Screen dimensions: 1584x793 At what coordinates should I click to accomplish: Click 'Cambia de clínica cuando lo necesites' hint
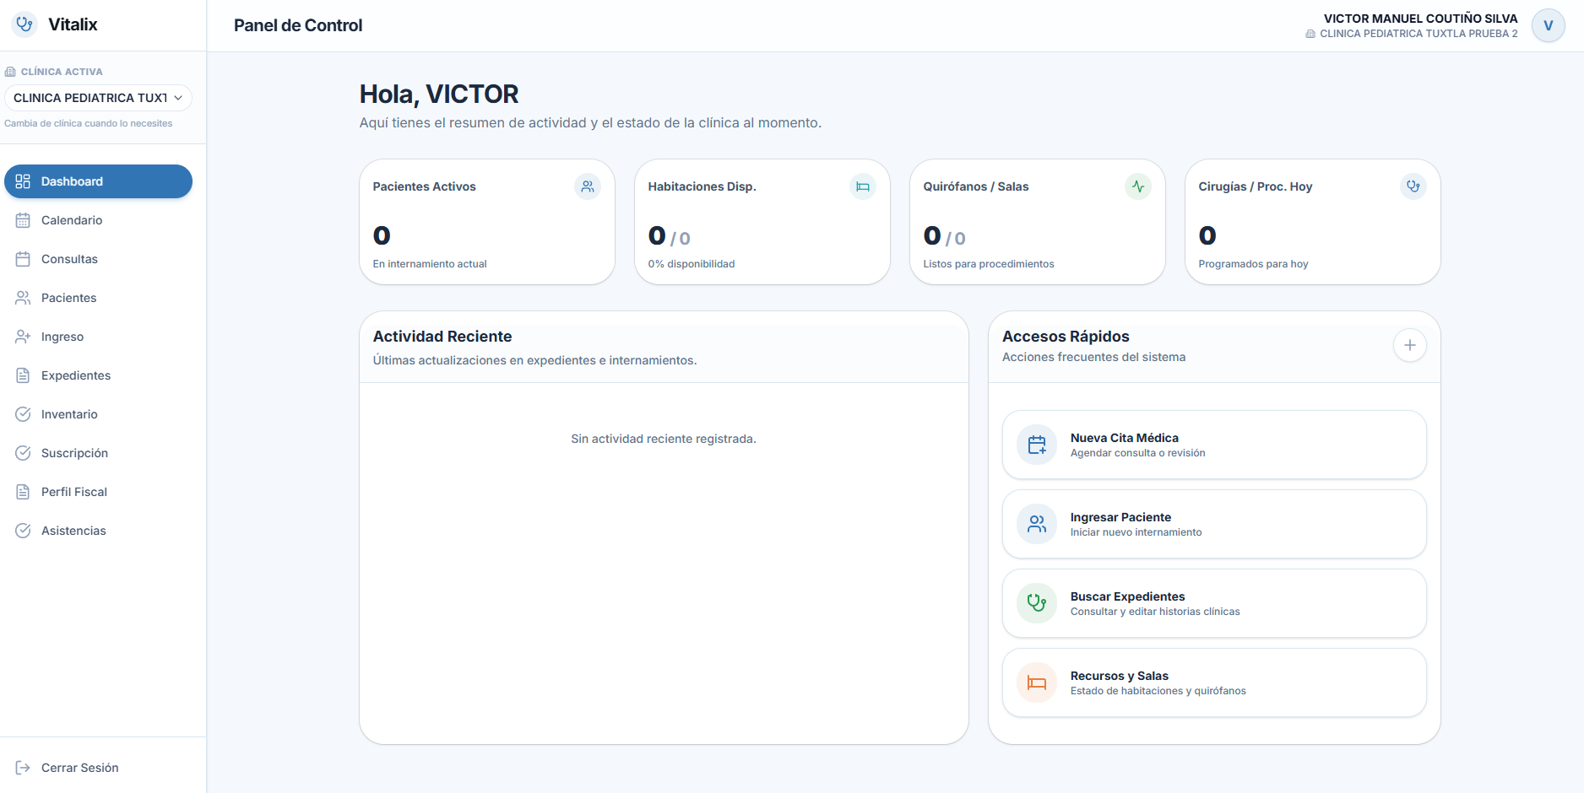88,123
